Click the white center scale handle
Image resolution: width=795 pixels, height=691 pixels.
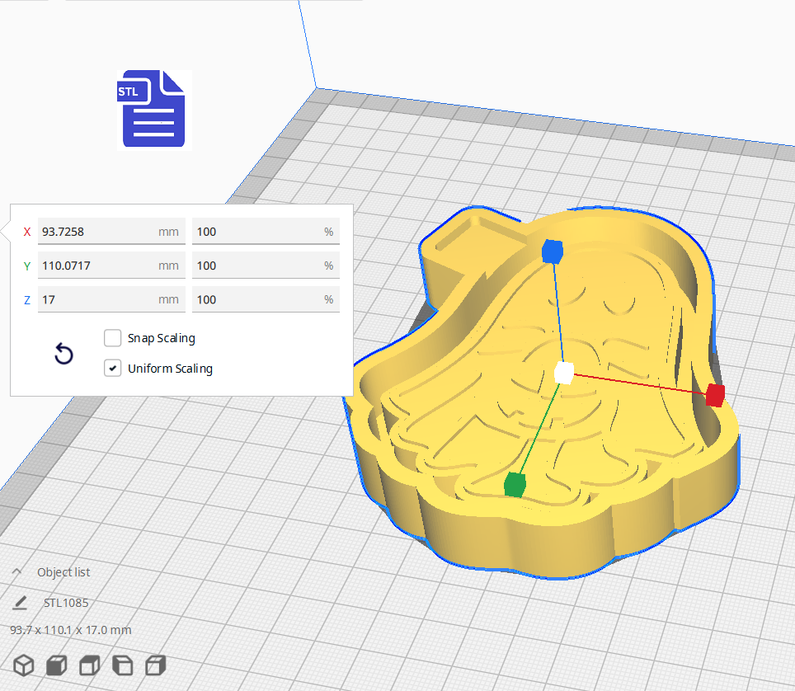(564, 373)
